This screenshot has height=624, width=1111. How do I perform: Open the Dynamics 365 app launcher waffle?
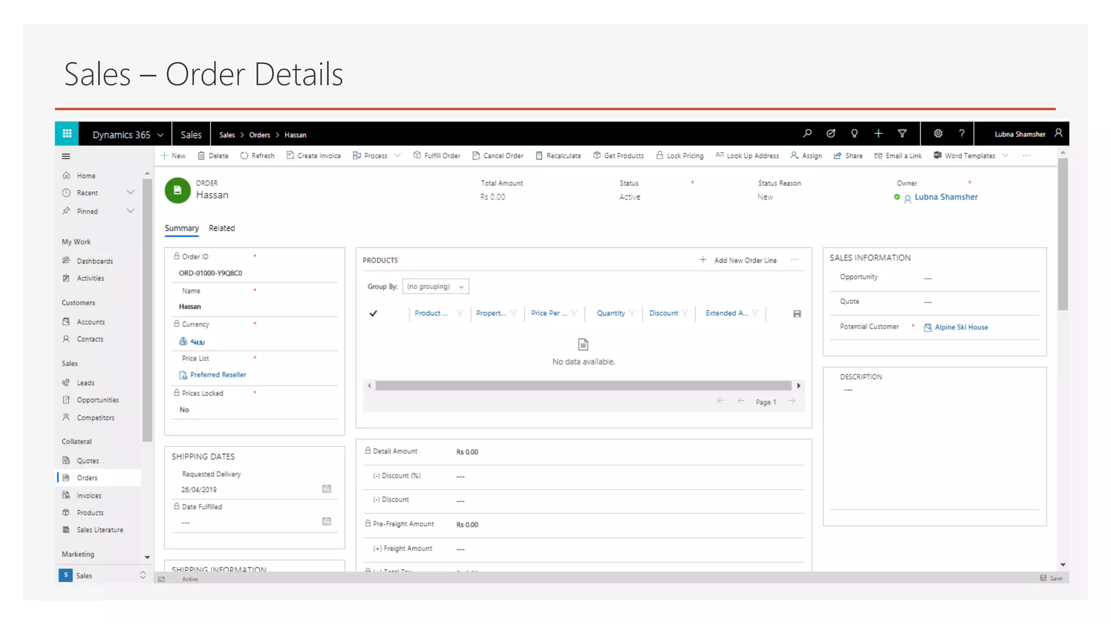[x=67, y=134]
